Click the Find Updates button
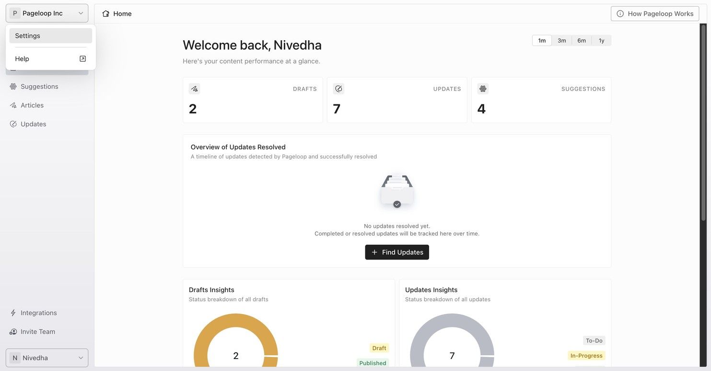711x371 pixels. click(x=397, y=252)
